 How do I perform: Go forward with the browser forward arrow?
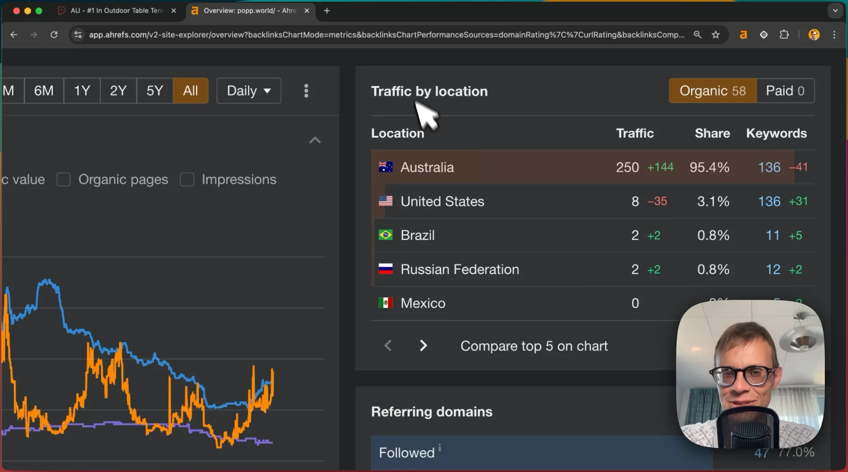[x=34, y=35]
